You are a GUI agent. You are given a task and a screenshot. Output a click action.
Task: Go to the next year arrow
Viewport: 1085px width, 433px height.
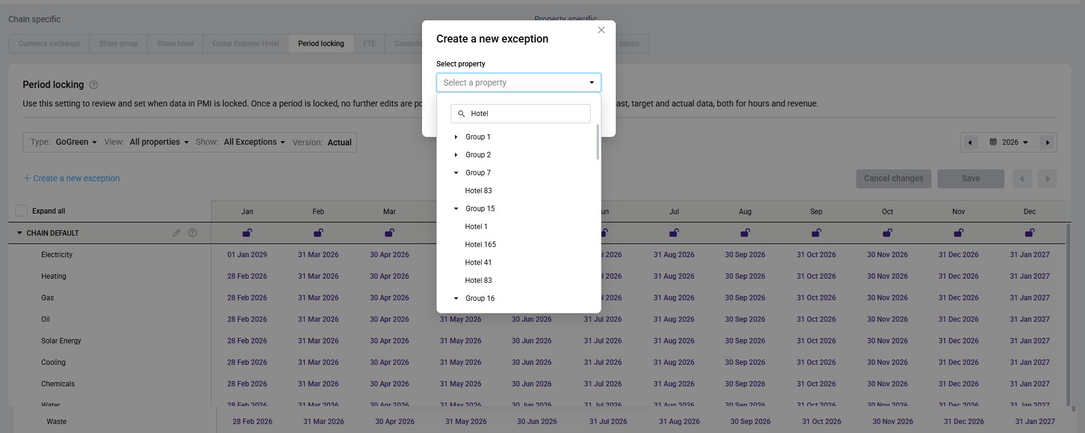point(1047,142)
